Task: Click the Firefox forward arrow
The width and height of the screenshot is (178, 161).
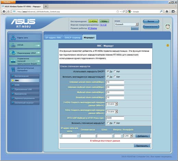Action: [x=8, y=12]
